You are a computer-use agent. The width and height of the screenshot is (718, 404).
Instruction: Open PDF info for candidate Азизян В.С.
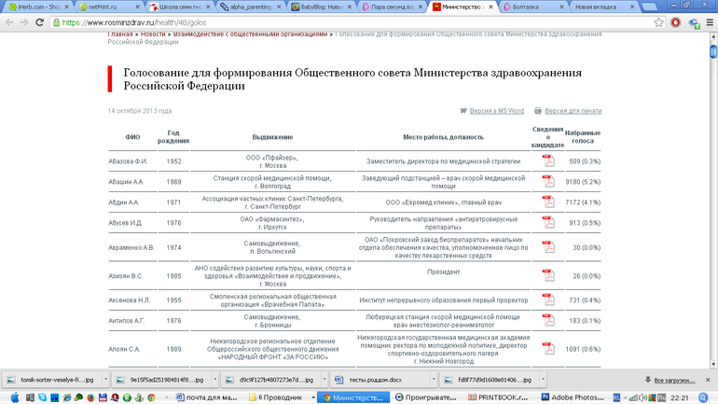[548, 275]
